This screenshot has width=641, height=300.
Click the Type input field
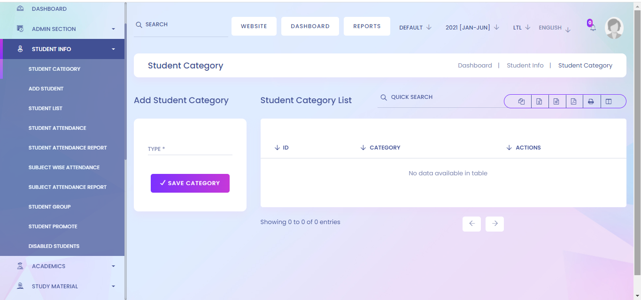[190, 149]
